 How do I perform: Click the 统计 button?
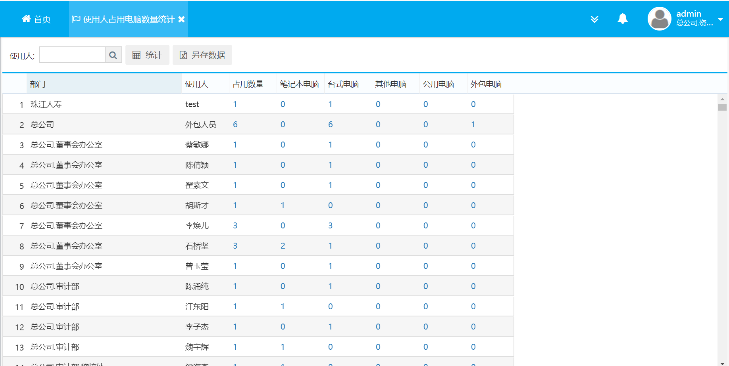147,55
